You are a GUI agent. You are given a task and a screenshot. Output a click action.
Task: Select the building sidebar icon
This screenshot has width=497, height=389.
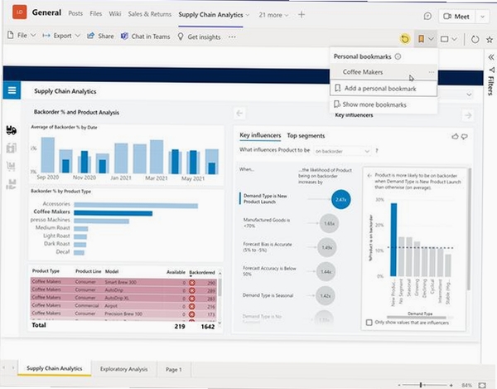[x=12, y=148]
